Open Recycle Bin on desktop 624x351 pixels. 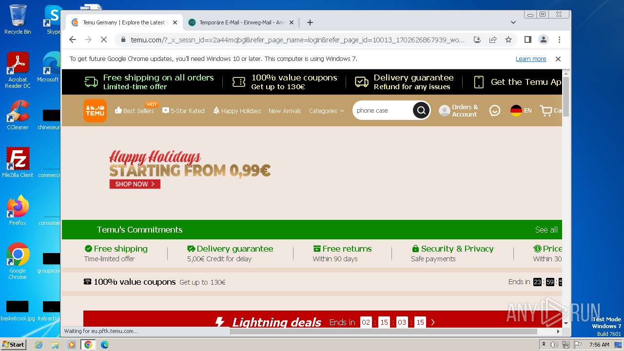click(18, 19)
